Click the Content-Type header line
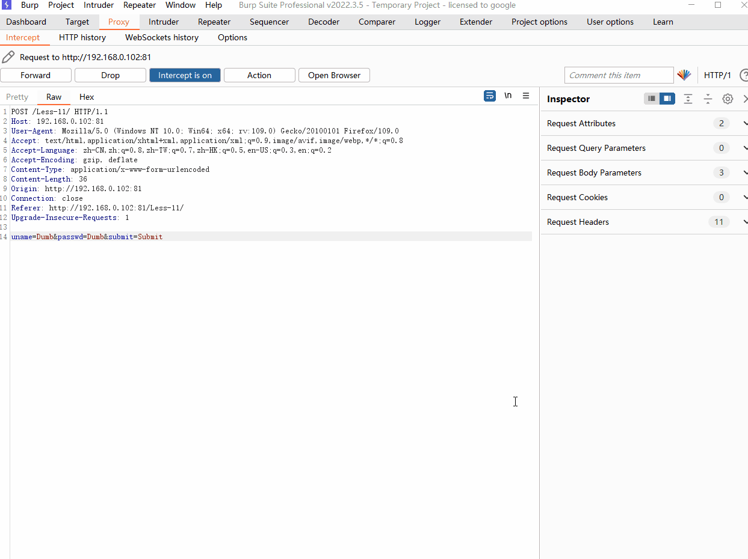 click(x=110, y=170)
